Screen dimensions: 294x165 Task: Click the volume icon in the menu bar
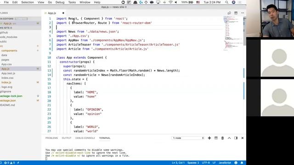pyautogui.click(x=176, y=2)
